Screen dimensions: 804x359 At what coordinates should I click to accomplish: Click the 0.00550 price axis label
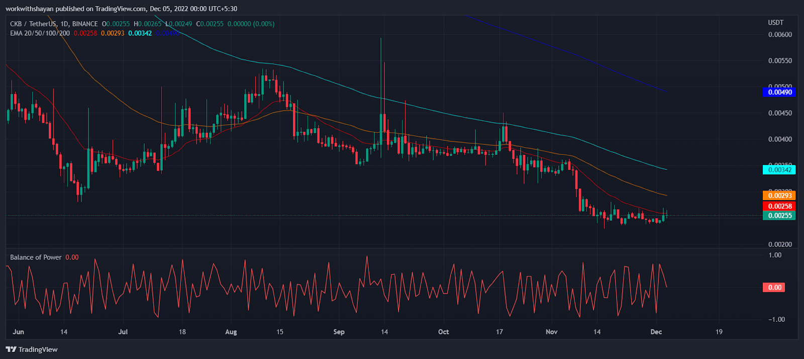[x=780, y=61]
